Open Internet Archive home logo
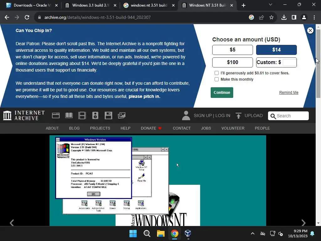 tap(24, 115)
